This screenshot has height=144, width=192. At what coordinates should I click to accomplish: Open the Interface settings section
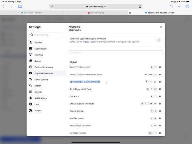coord(47,55)
